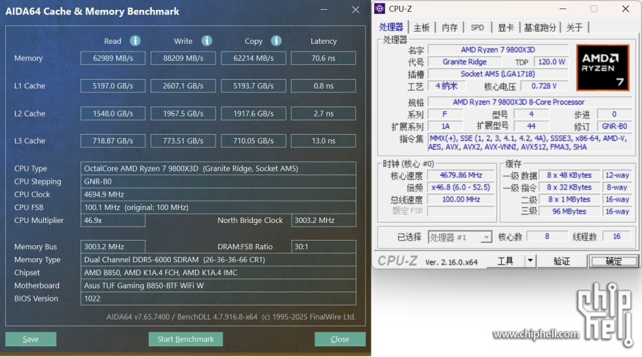Image resolution: width=642 pixels, height=357 pixels.
Task: Open the processor selection dropdown in CPU-Z
Action: click(x=486, y=237)
